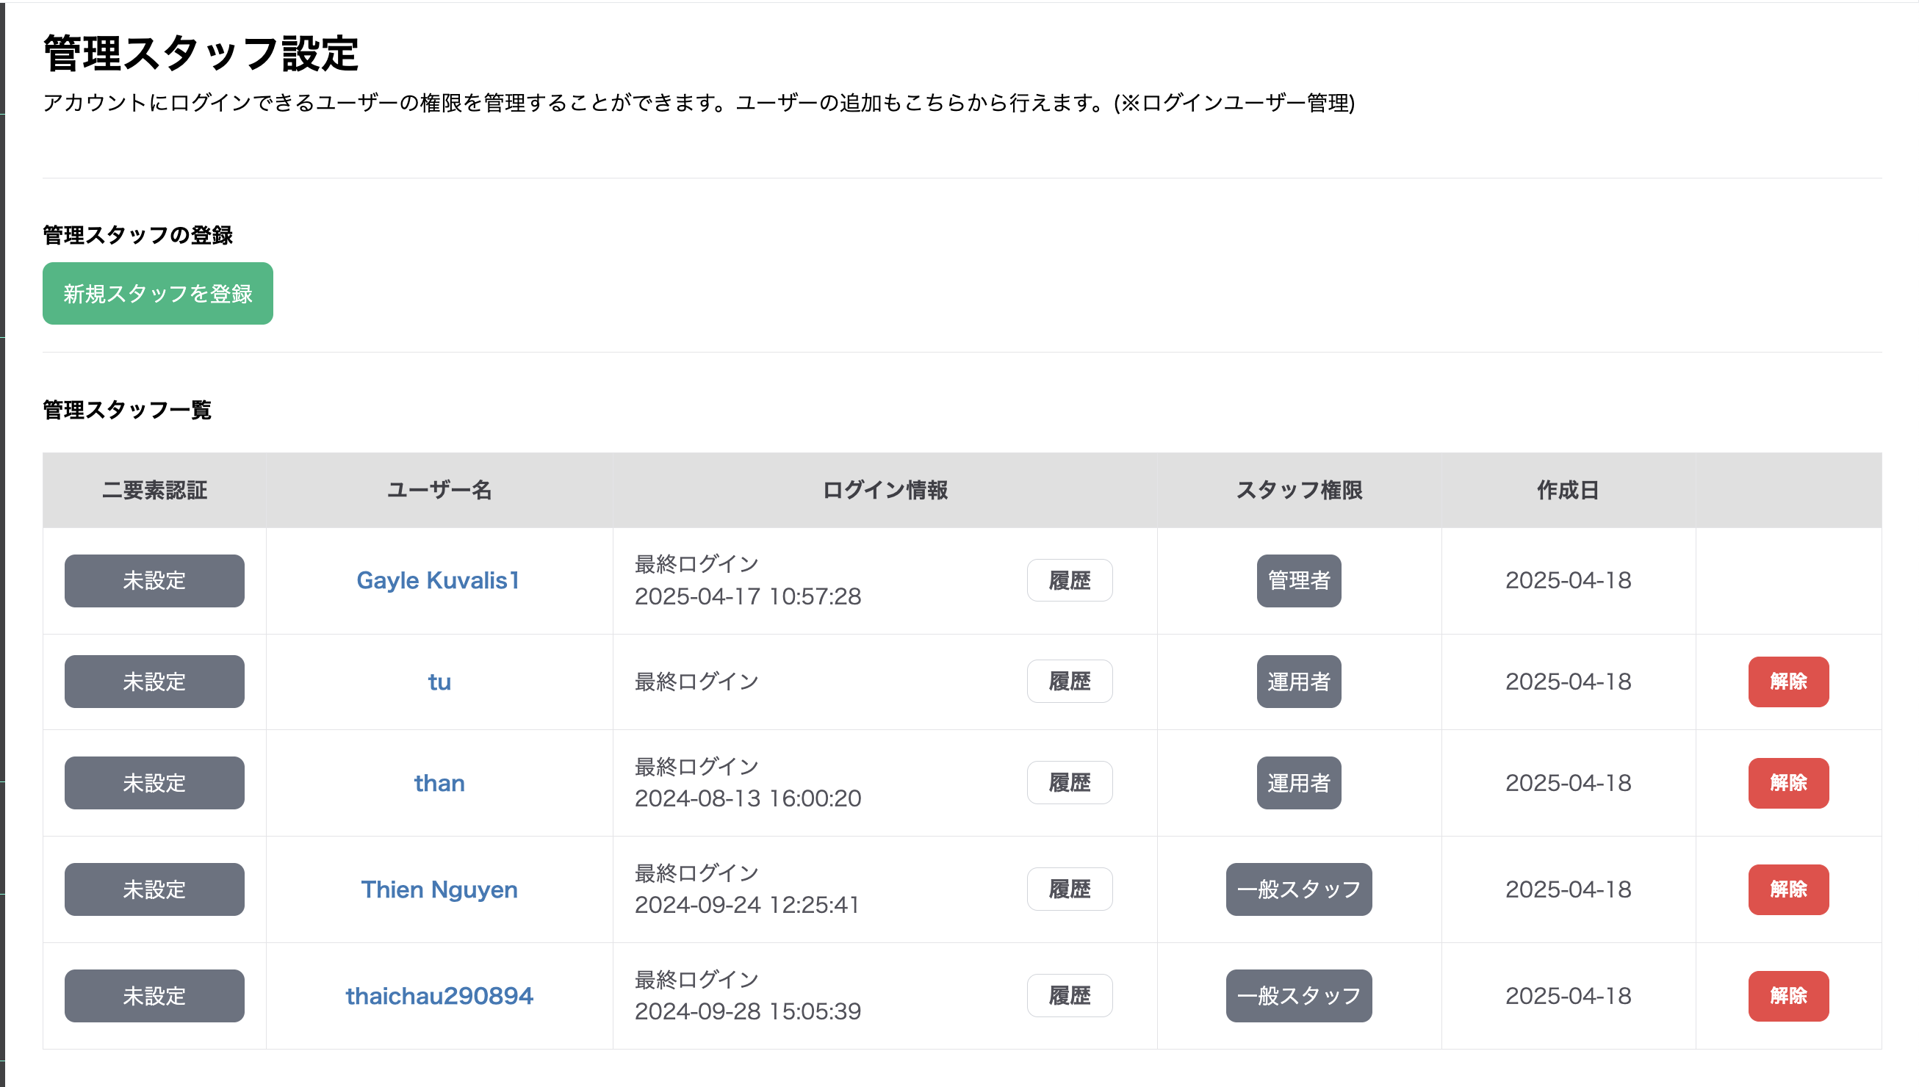Open 未設定 two-factor button for Thien Nguyen

154,890
